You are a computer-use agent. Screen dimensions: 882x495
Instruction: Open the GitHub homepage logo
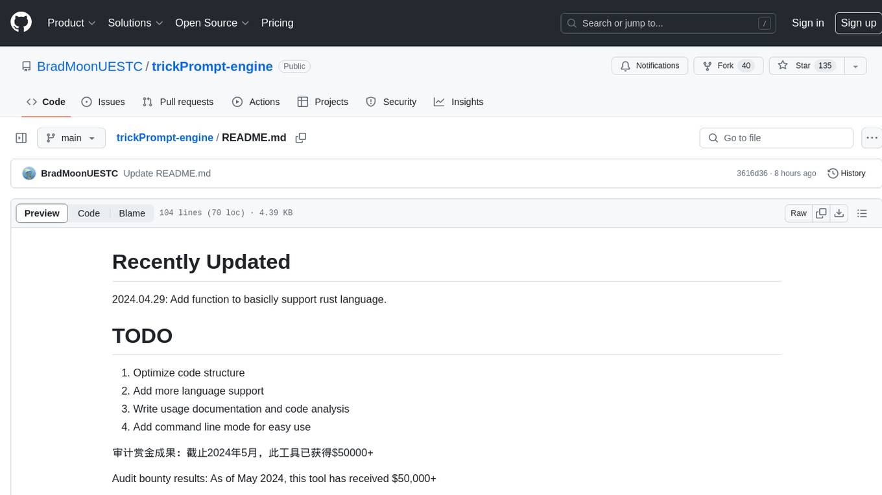coord(21,23)
